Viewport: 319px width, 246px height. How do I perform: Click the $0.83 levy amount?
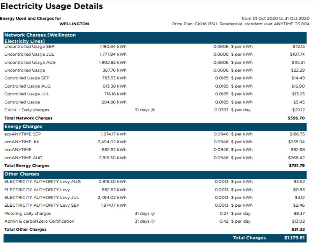[299, 190]
